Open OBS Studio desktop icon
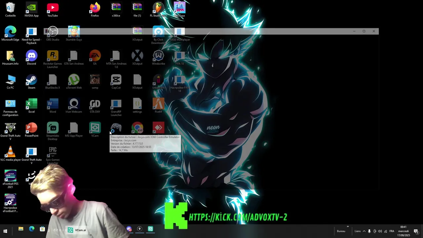Viewport: 423px width, 238px height. coord(53,34)
